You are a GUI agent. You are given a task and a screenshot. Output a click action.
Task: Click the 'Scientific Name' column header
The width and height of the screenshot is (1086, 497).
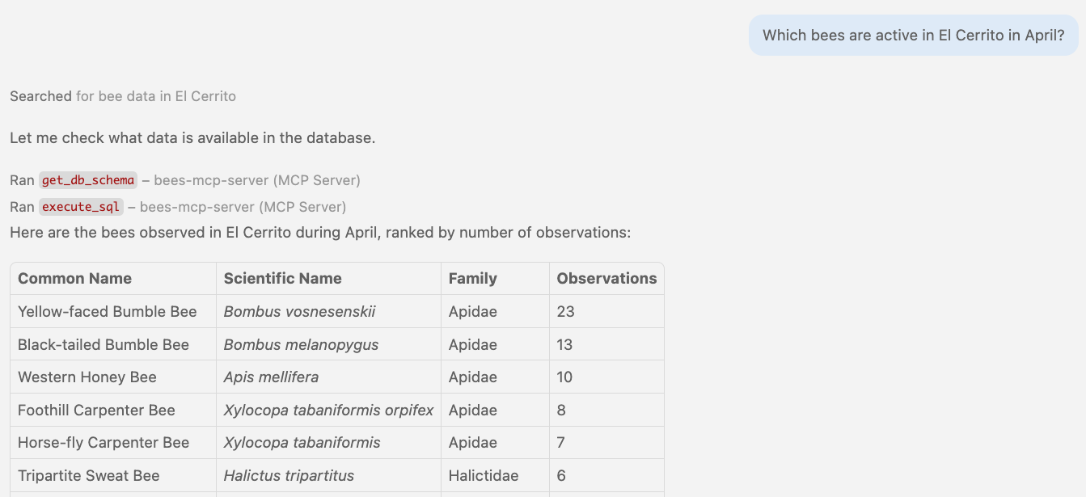click(x=282, y=278)
